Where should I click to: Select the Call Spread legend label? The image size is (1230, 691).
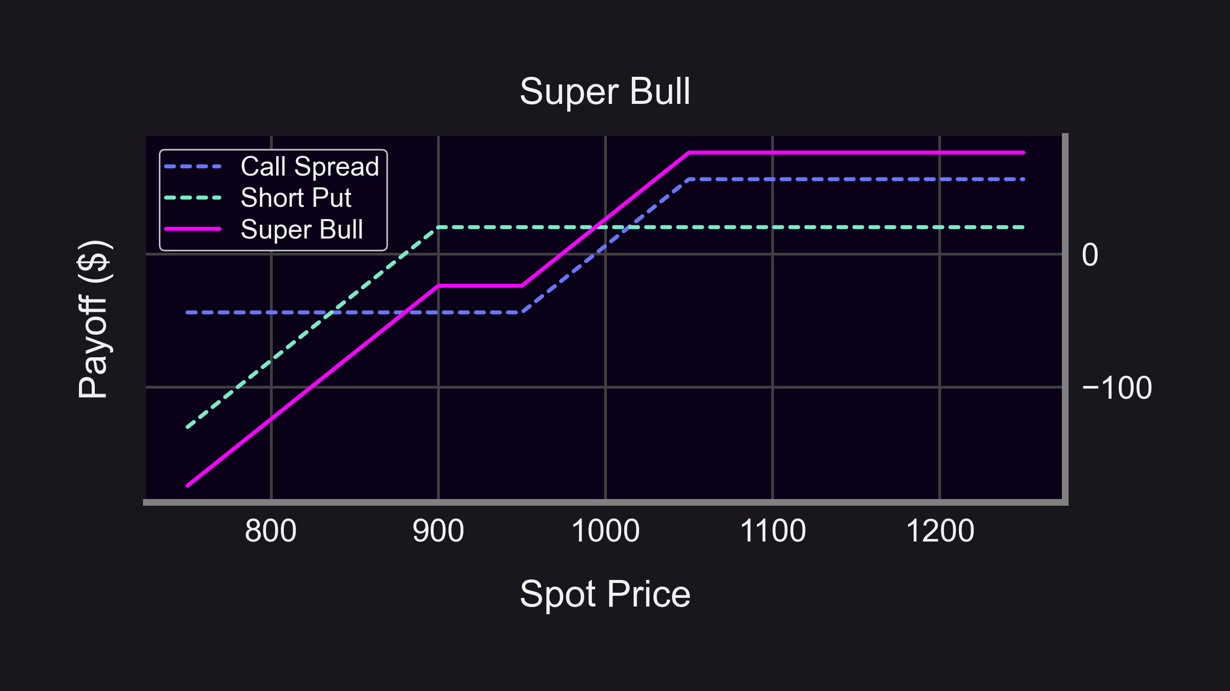(310, 167)
